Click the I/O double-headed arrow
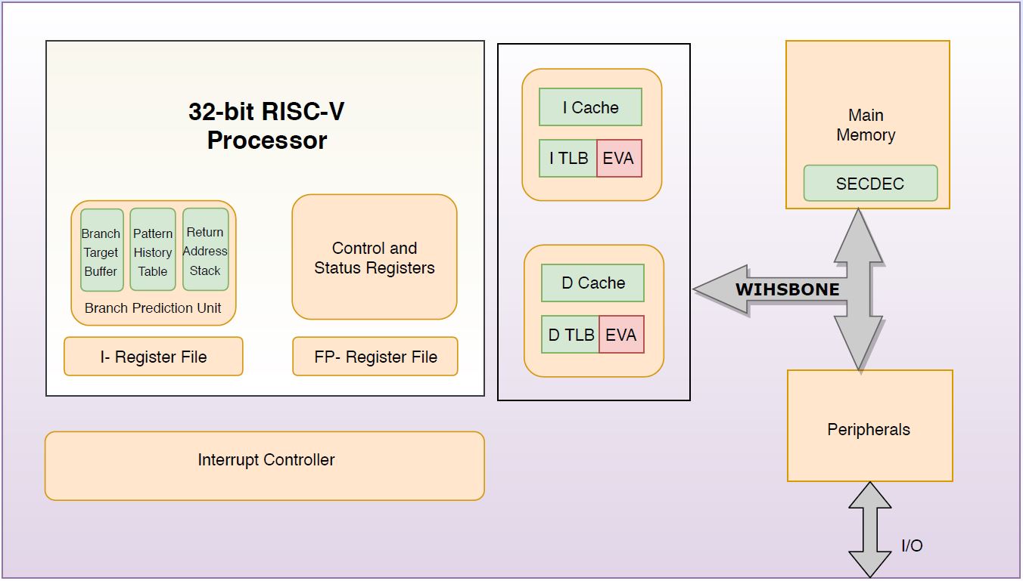1023x581 pixels. pyautogui.click(x=869, y=530)
